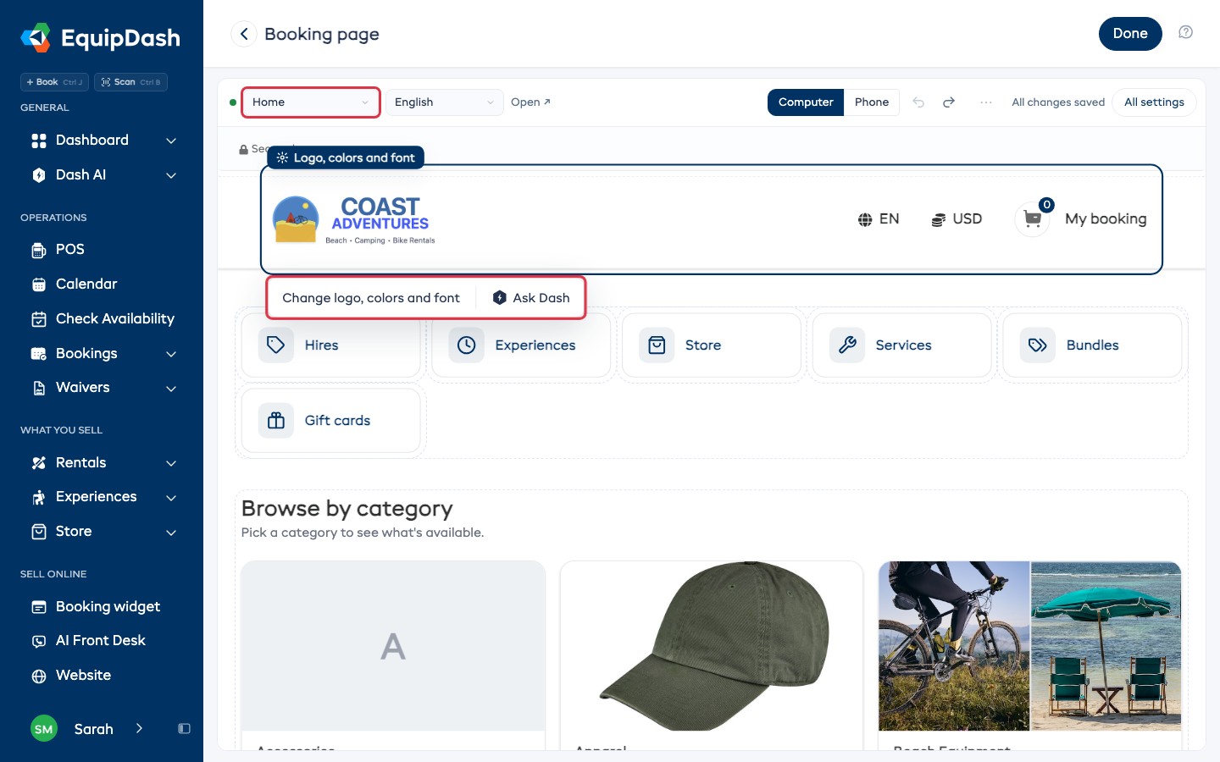Switch preview to Phone view
Screen dimensions: 1220x762
[x=872, y=102]
